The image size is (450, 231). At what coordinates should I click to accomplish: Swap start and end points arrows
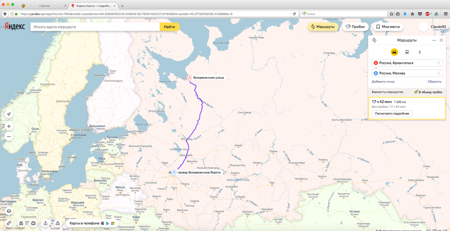[x=376, y=68]
